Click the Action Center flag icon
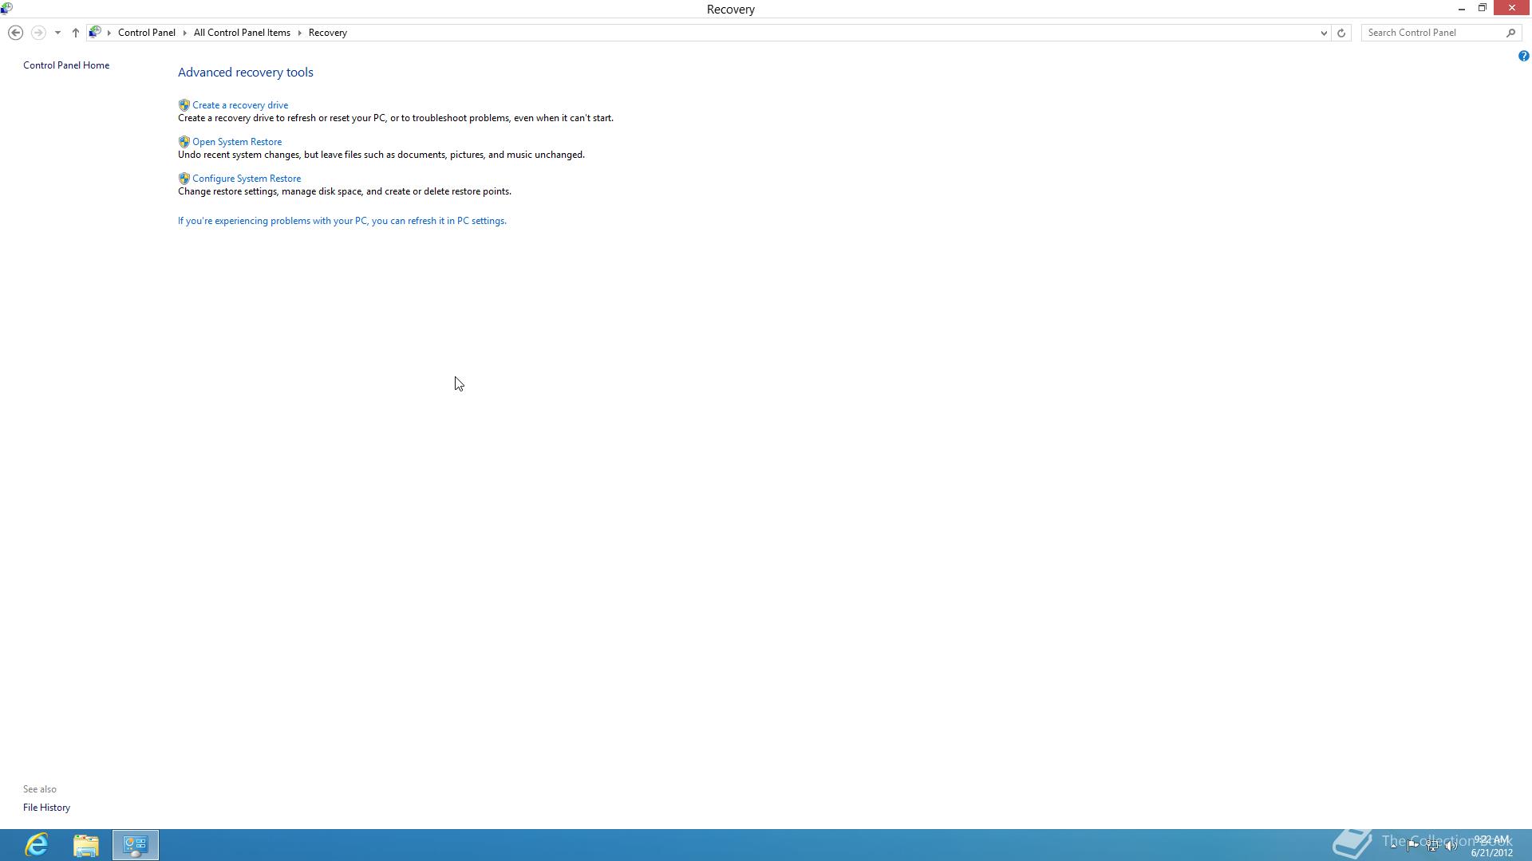Image resolution: width=1532 pixels, height=861 pixels. pos(1413,845)
